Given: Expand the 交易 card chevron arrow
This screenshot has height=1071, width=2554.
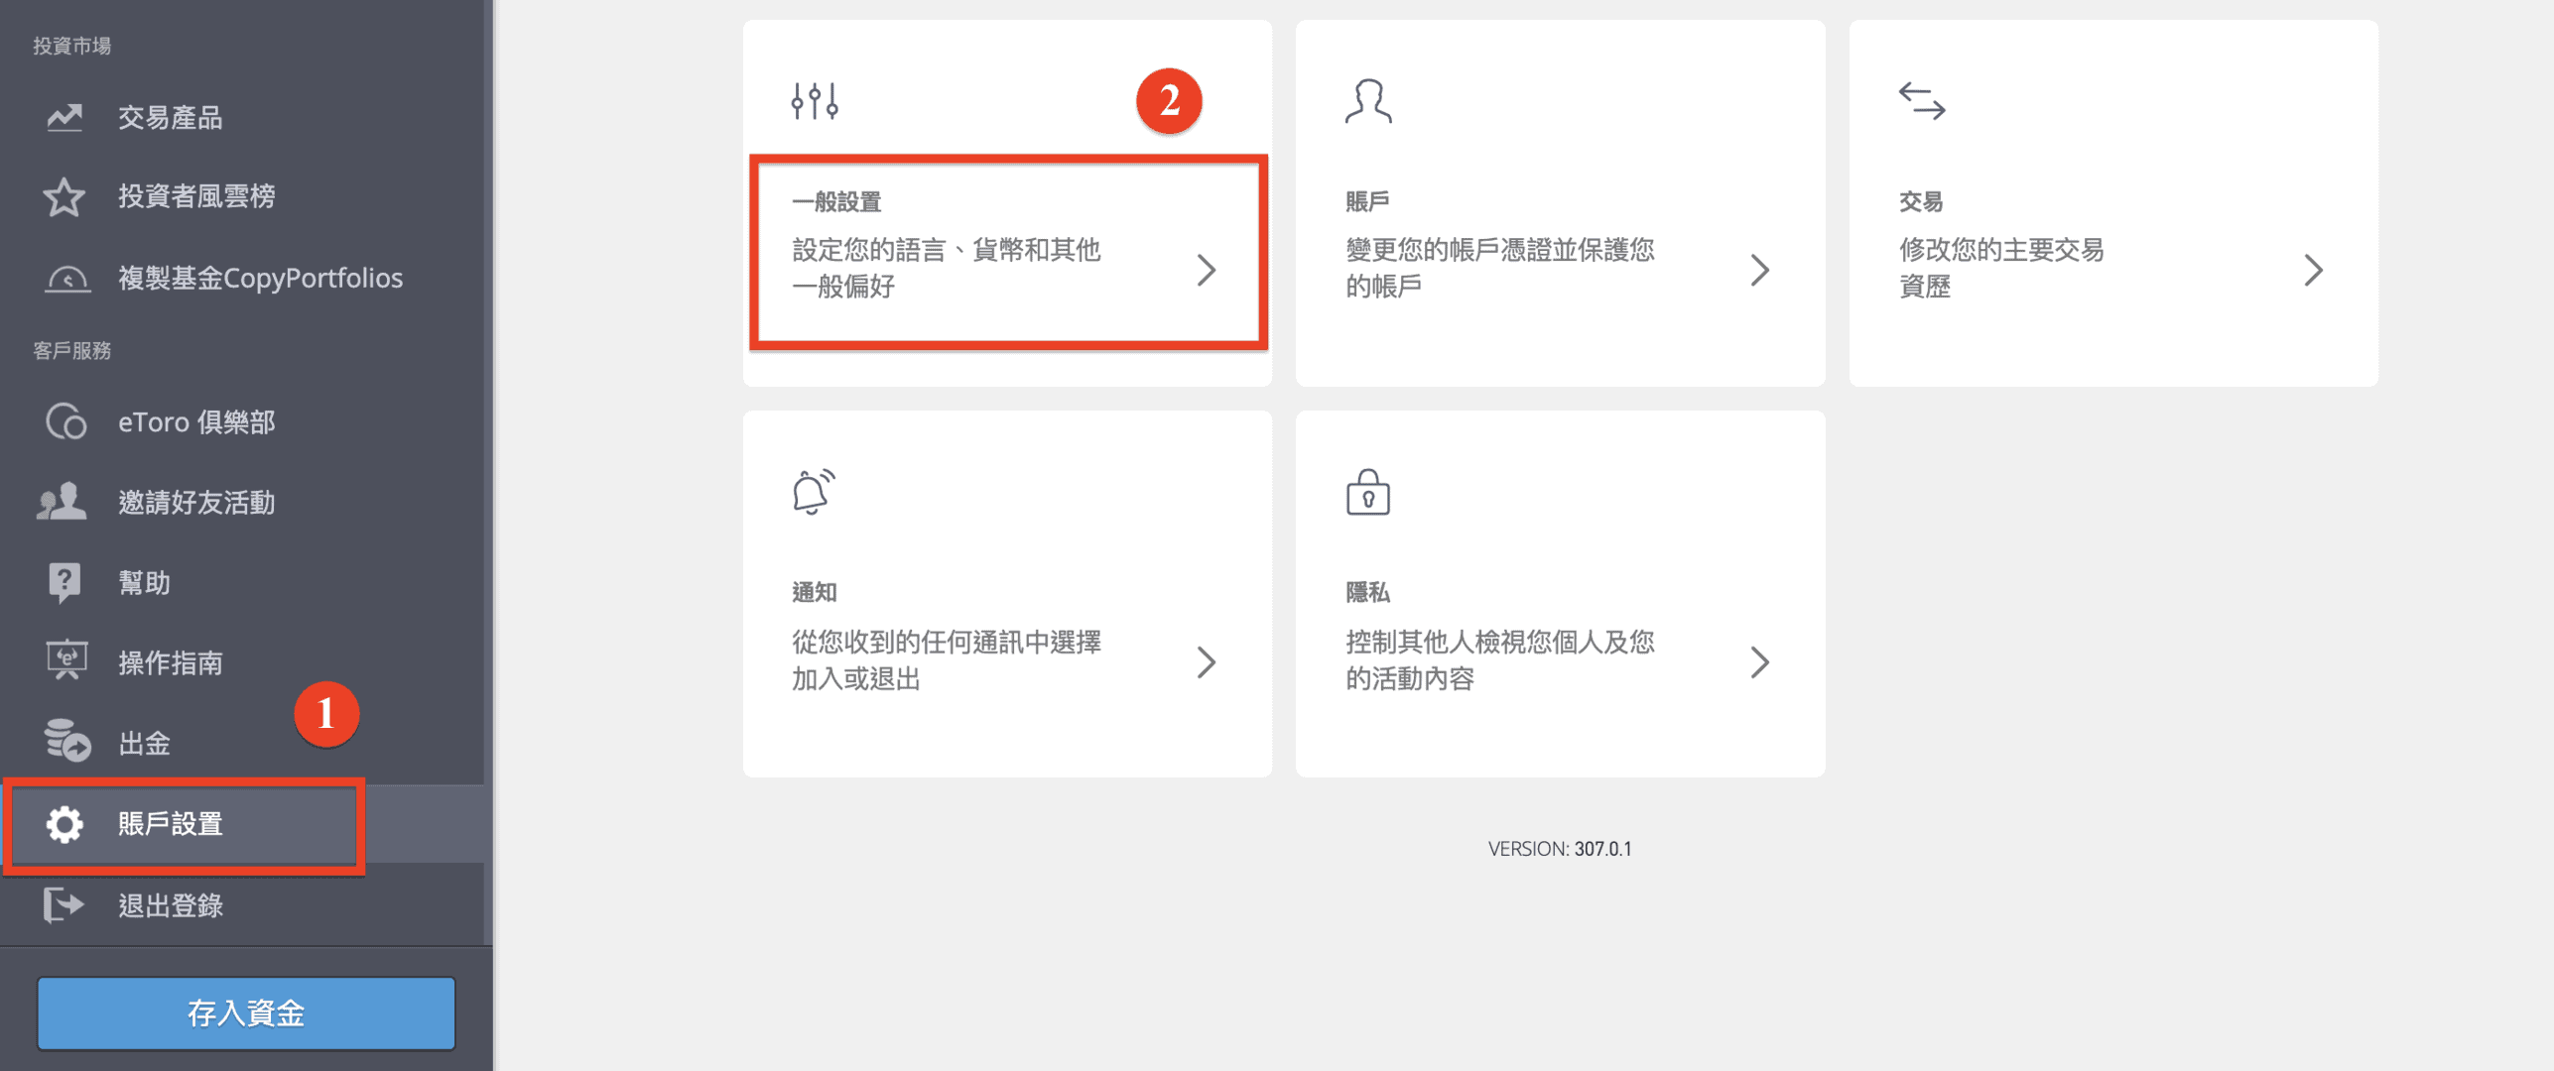Looking at the screenshot, I should (x=2314, y=270).
